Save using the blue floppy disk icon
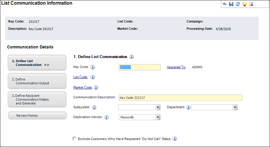Screen dimensions: 270x147 [231, 4]
